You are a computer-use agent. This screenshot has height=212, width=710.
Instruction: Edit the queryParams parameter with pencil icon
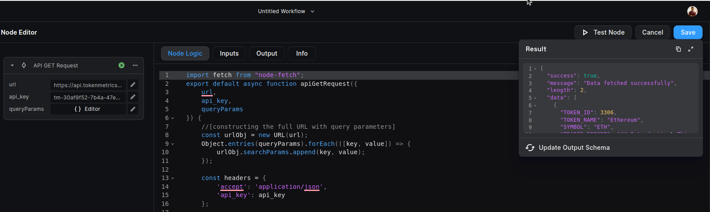[133, 109]
